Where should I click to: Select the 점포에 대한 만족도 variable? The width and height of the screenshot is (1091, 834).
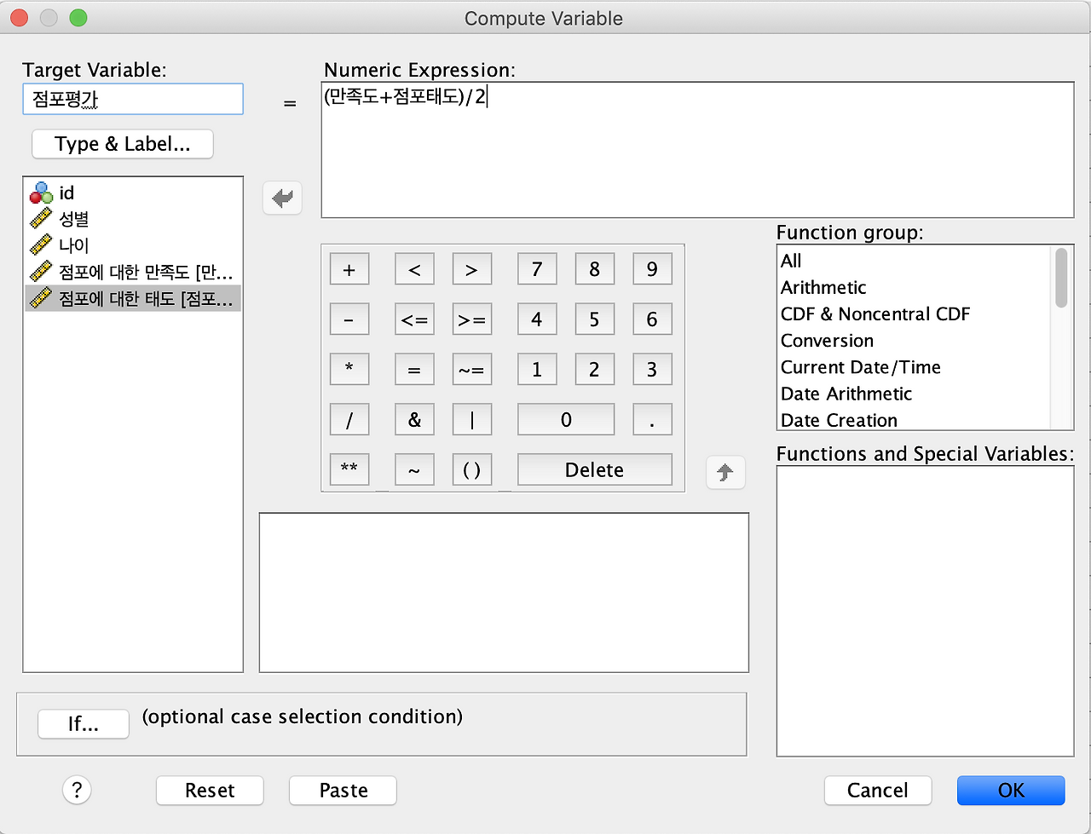[x=133, y=272]
